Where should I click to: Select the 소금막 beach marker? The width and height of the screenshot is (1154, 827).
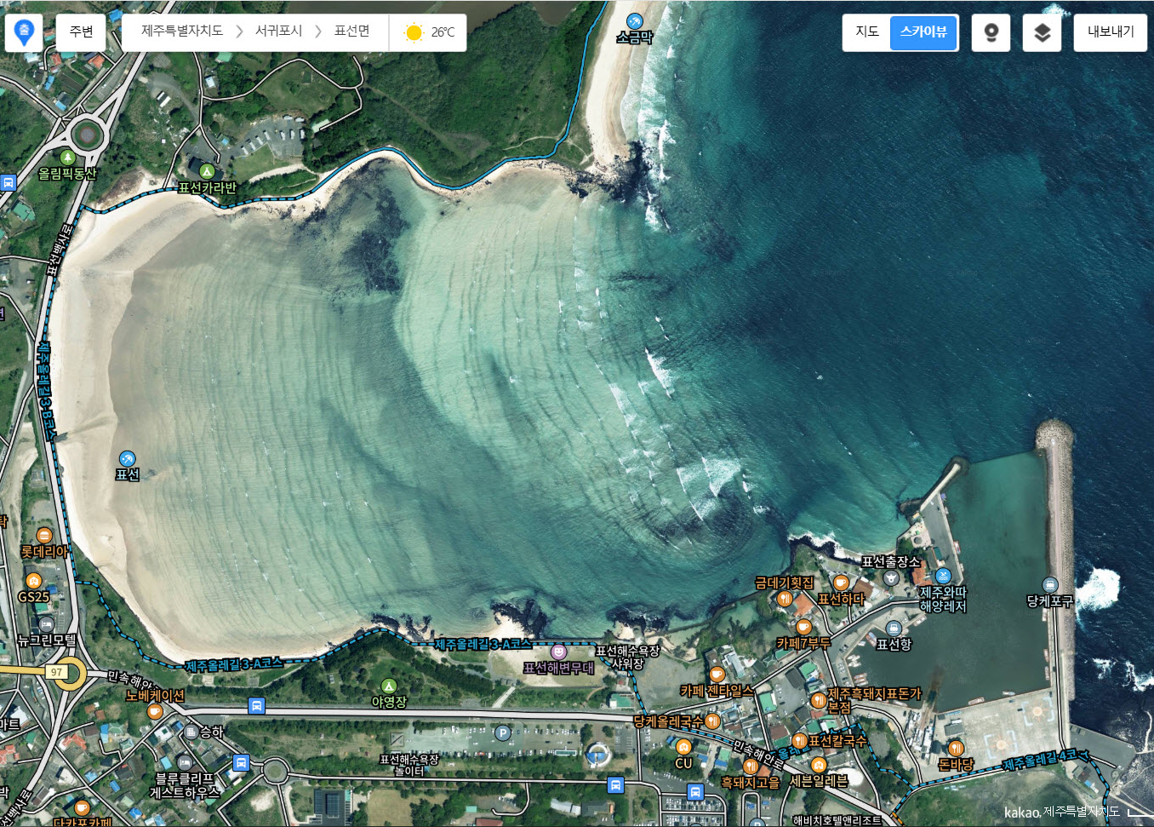click(634, 21)
